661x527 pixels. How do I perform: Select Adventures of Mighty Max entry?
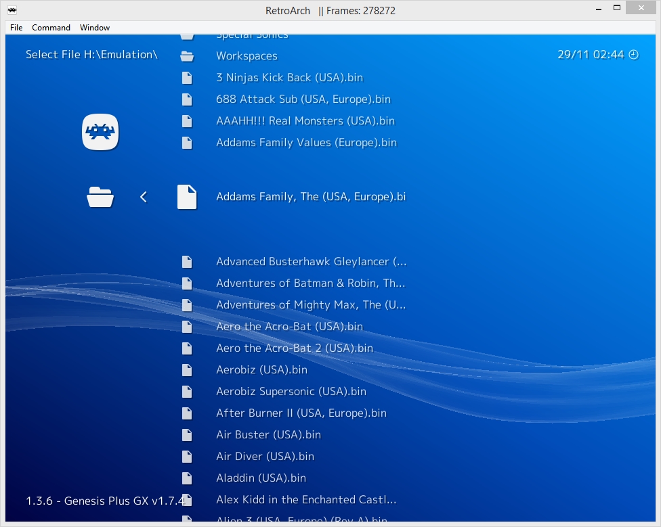tap(311, 305)
